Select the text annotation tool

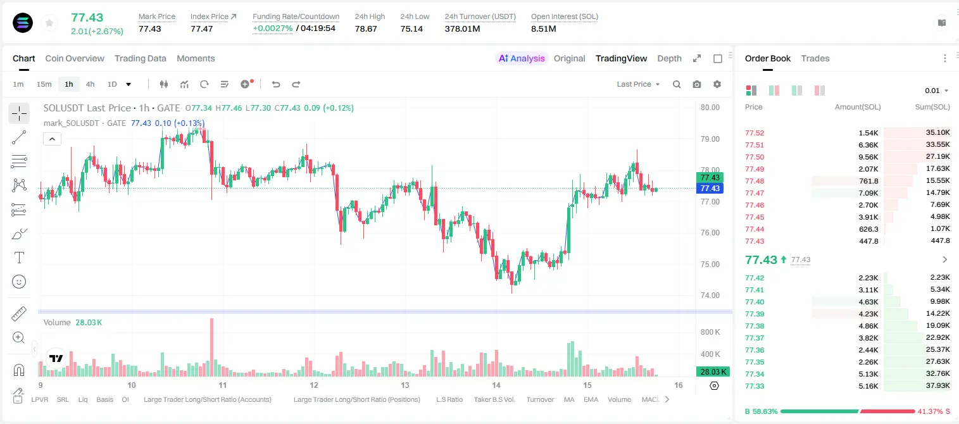point(19,258)
